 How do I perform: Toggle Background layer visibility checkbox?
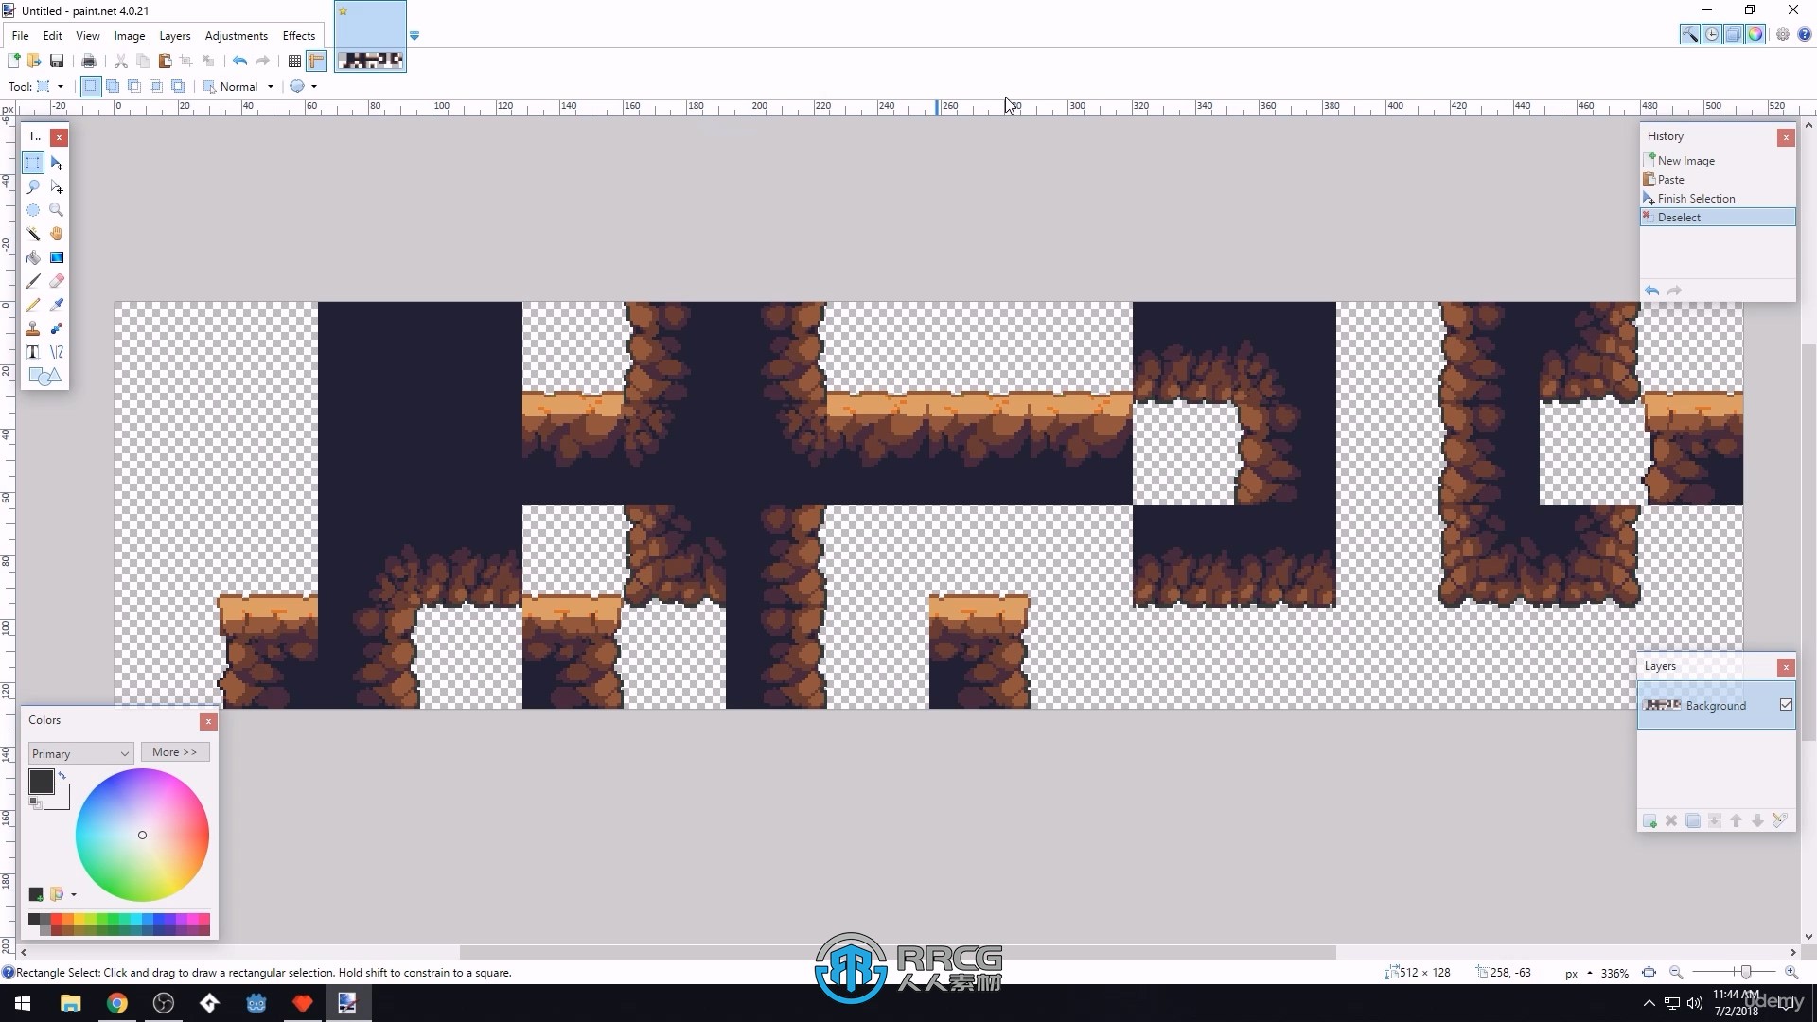(x=1786, y=705)
